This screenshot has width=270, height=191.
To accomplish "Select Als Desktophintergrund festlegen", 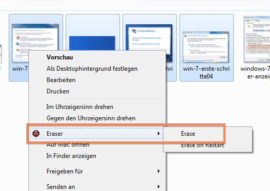I will (x=92, y=69).
